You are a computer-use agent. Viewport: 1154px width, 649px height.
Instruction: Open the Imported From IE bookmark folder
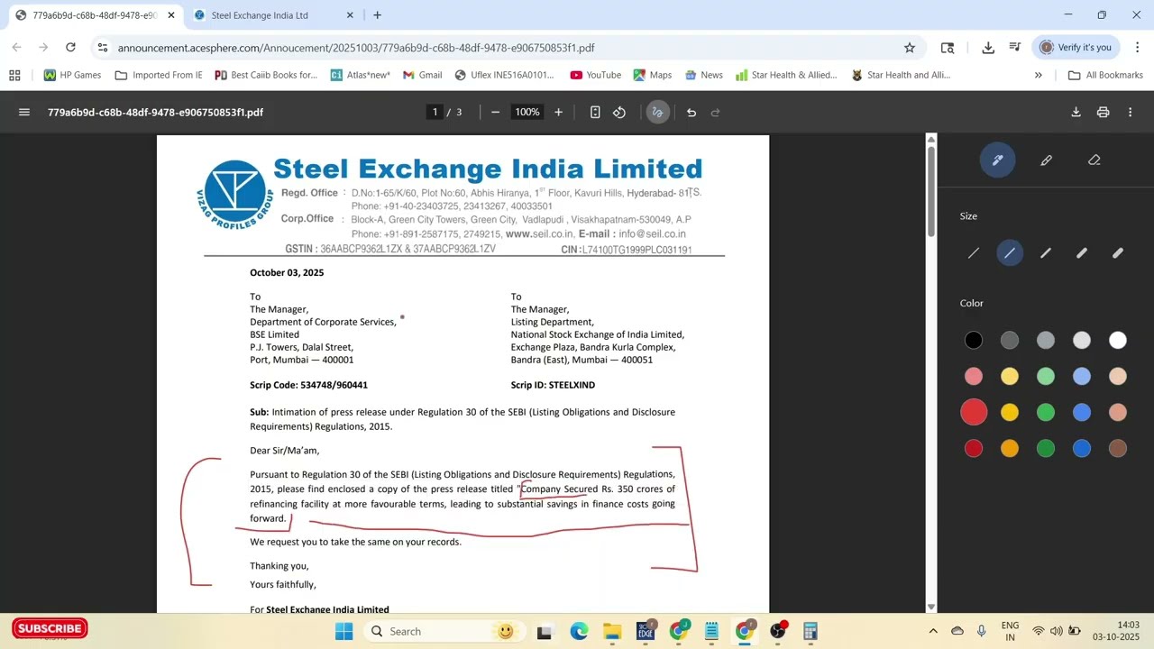tap(159, 75)
